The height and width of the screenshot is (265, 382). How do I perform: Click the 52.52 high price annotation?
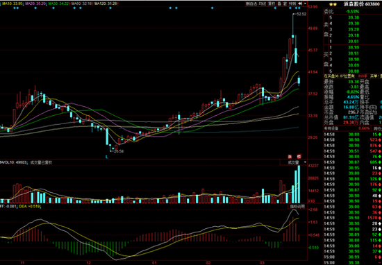coord(301,14)
